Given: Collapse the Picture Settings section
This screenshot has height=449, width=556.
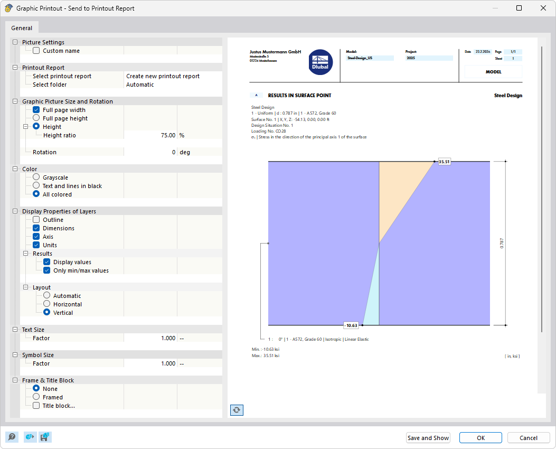Looking at the screenshot, I should click(x=15, y=42).
